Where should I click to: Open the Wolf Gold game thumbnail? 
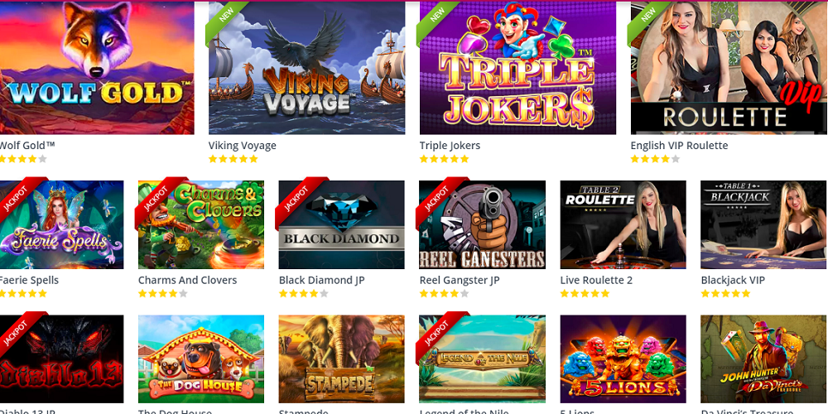click(97, 68)
